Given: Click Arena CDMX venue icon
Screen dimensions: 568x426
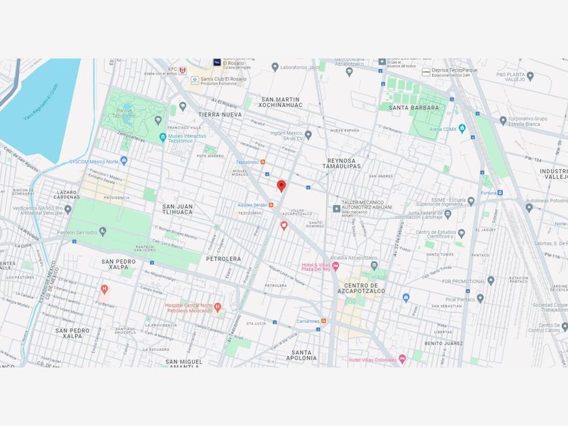Looking at the screenshot, I should tap(462, 128).
